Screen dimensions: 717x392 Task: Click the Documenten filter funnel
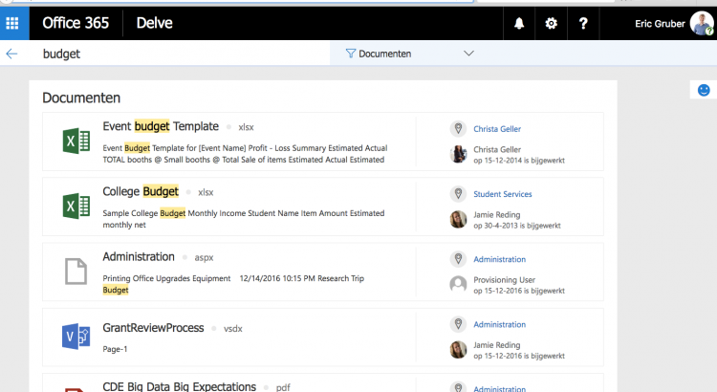(350, 54)
